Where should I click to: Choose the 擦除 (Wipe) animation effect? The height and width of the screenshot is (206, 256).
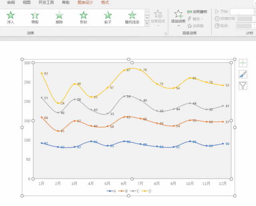point(59,17)
